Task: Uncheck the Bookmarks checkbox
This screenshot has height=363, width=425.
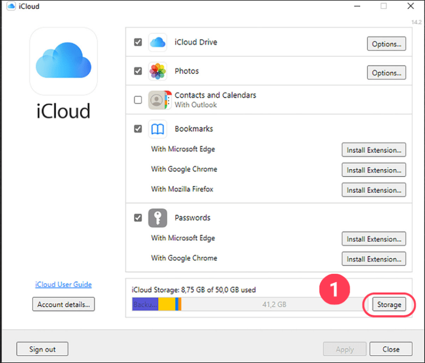Action: (x=138, y=129)
